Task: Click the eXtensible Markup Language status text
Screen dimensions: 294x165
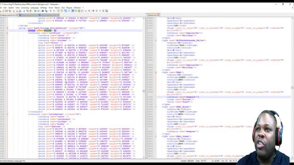Action: 12,161
